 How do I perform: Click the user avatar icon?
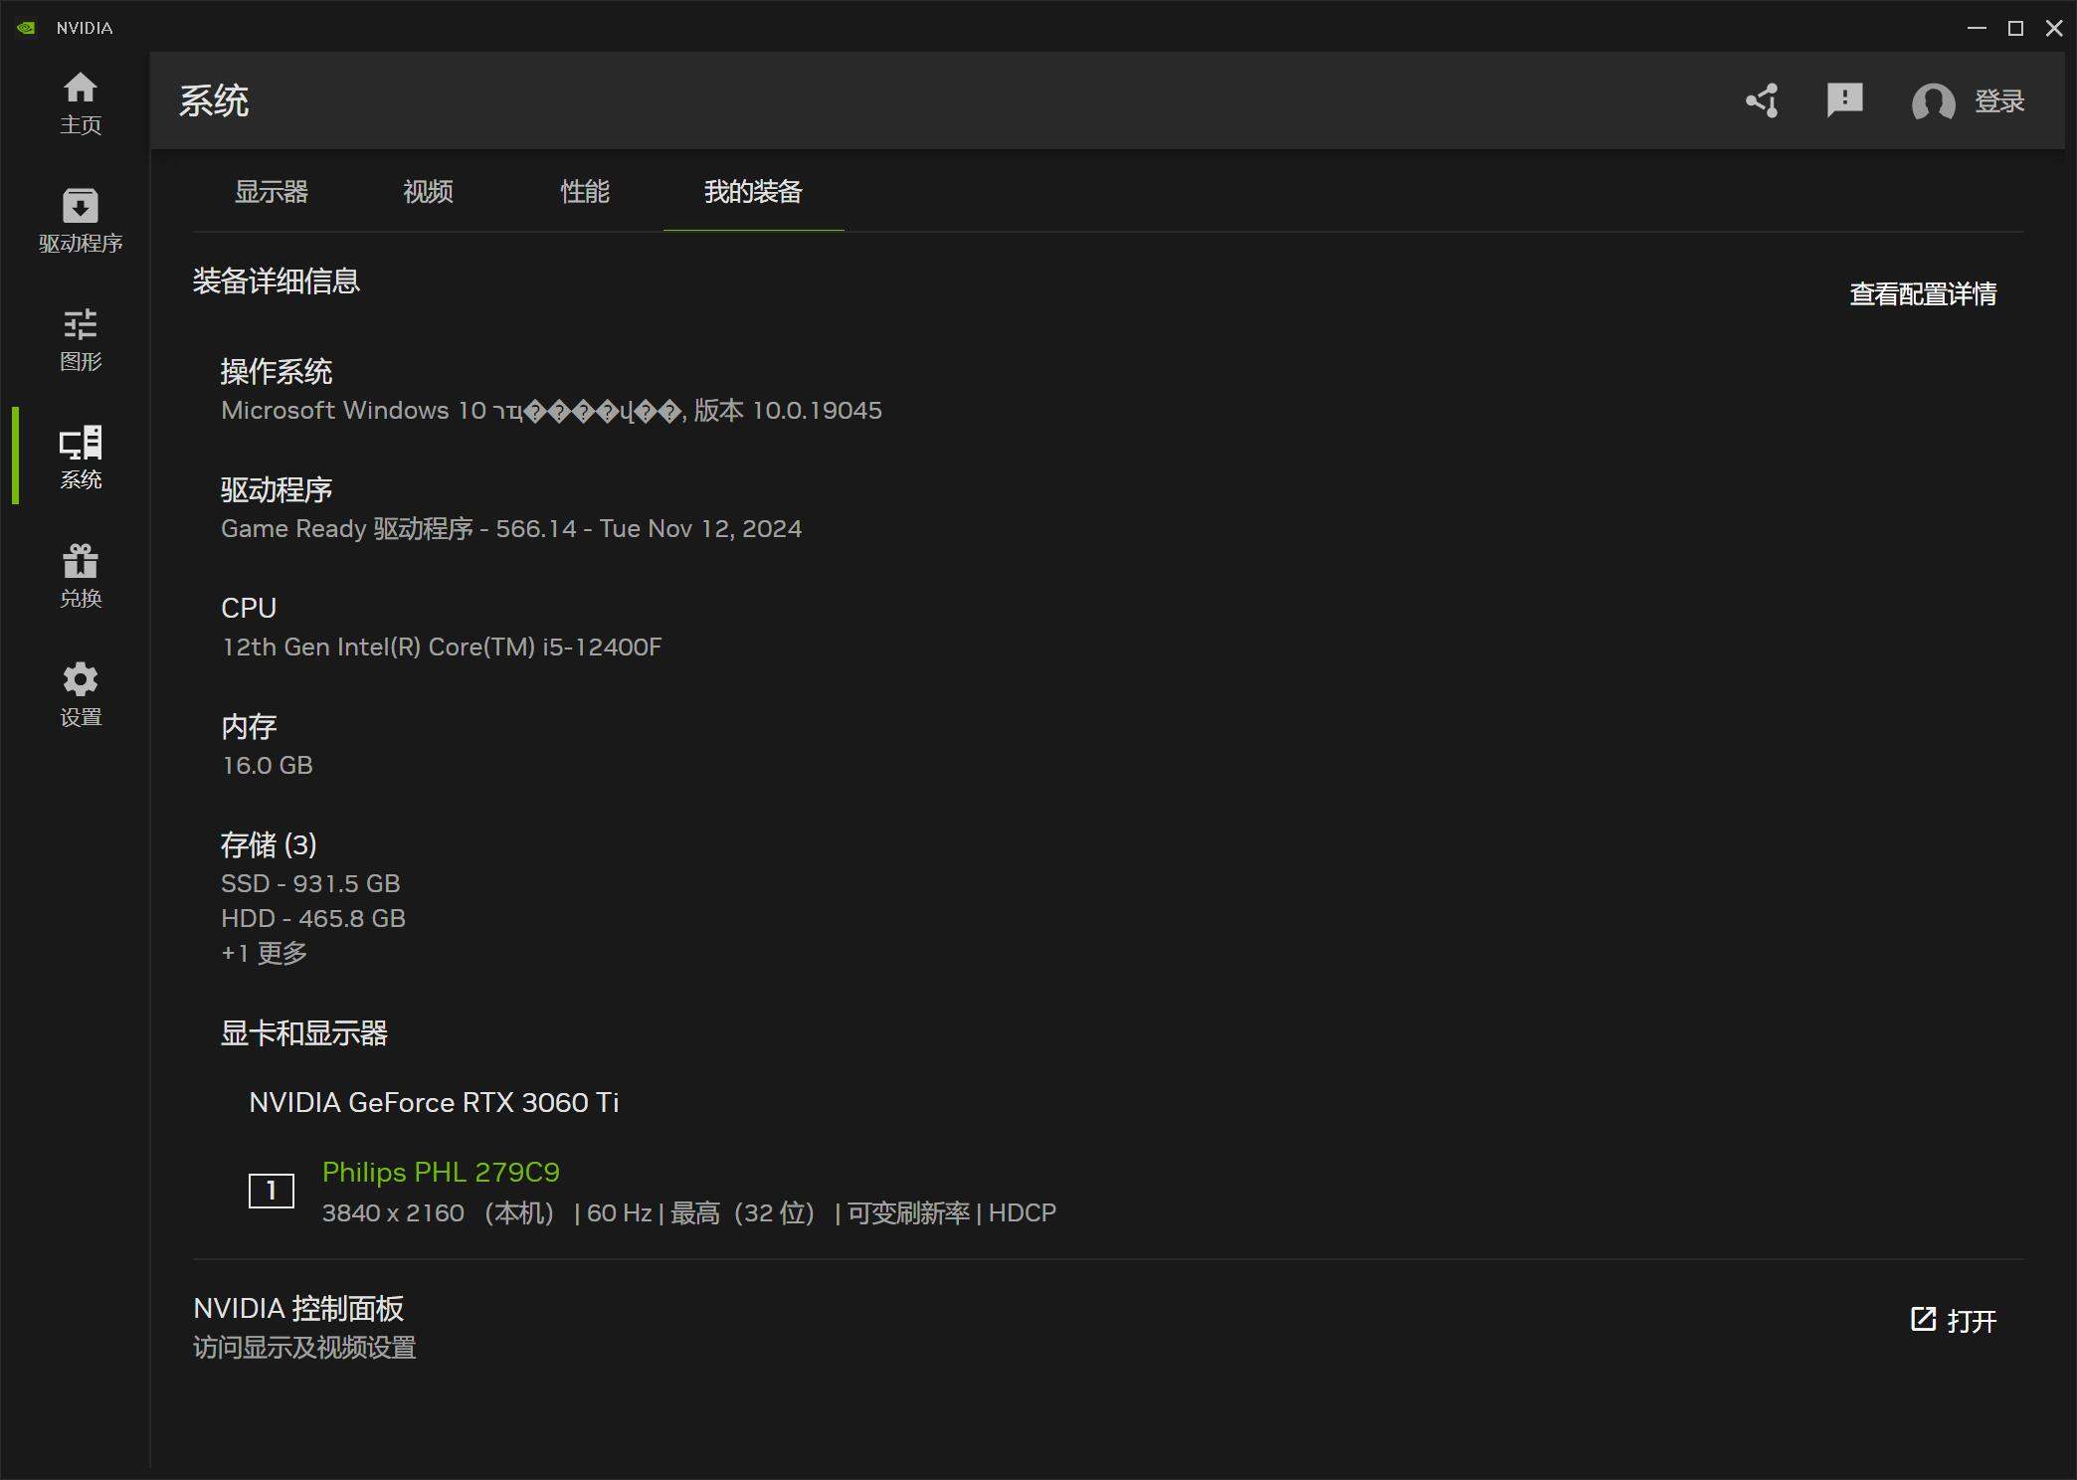pos(1931,100)
